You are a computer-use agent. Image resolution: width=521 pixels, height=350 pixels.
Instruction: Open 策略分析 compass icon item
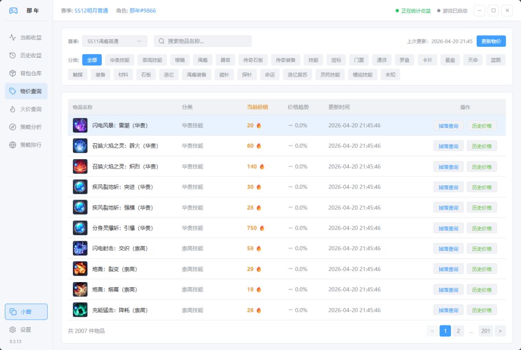click(26, 127)
